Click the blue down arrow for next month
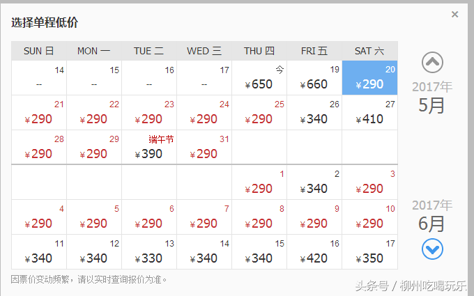The height and width of the screenshot is (296, 474). tap(432, 249)
